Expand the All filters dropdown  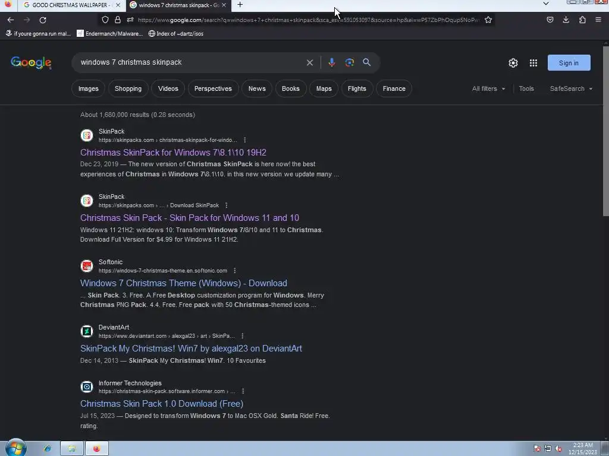coord(489,88)
